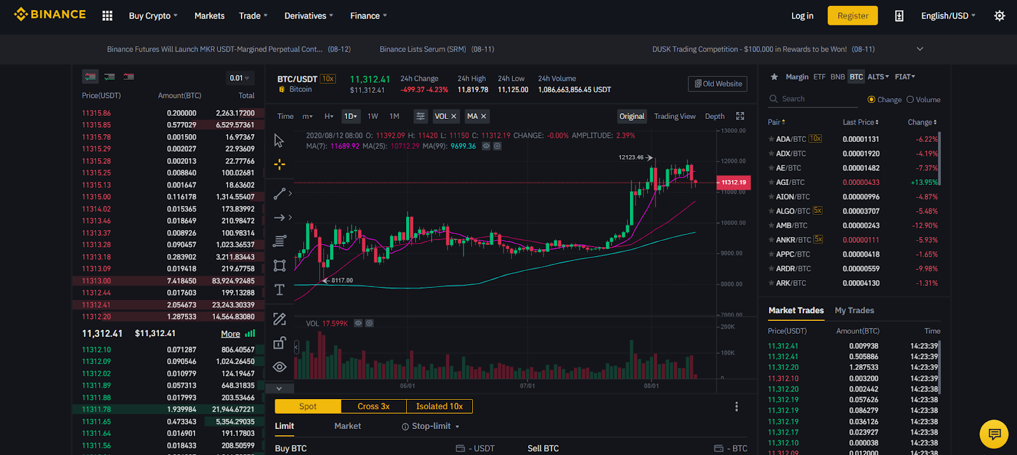Viewport: 1017px width, 455px height.
Task: Switch to the Trading View chart tab
Action: click(x=674, y=116)
